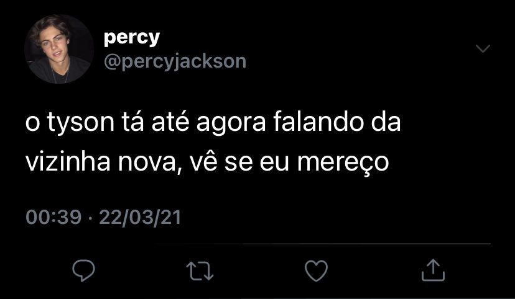Visit the @percyjackson handle
The height and width of the screenshot is (299, 515).
pos(175,61)
